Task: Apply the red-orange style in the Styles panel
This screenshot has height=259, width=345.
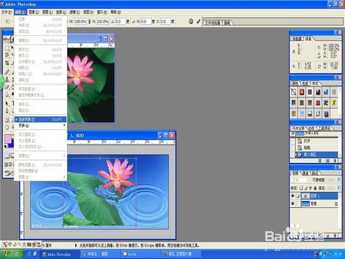Action: point(302,92)
